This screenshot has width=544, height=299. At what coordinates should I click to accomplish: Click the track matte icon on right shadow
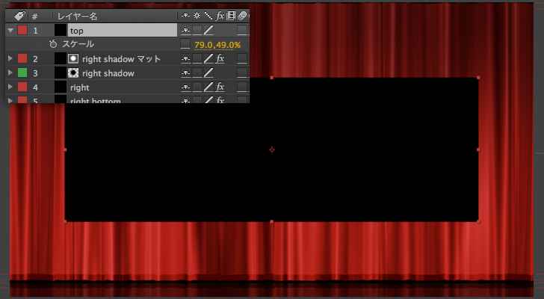(x=73, y=73)
